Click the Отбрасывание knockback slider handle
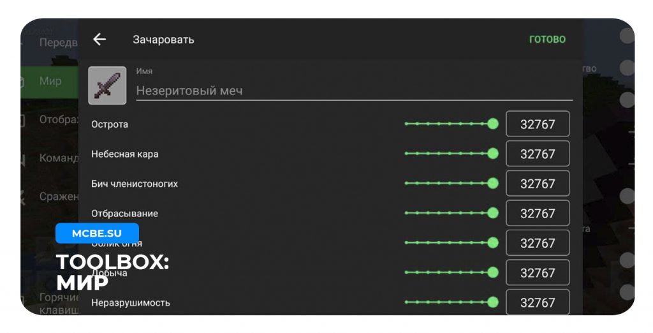The width and height of the screenshot is (653, 333). pyautogui.click(x=493, y=213)
